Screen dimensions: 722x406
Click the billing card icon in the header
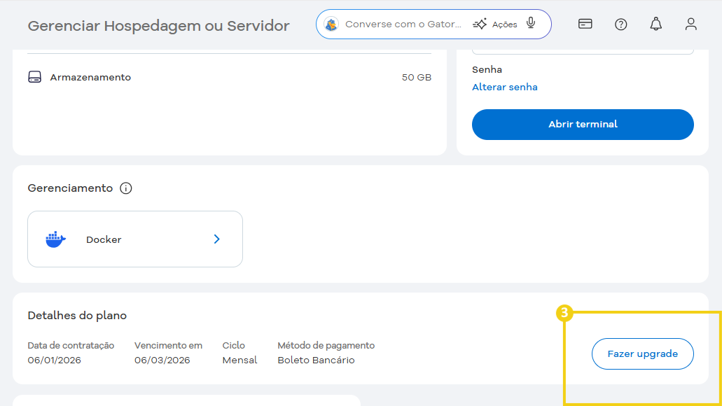tap(585, 23)
